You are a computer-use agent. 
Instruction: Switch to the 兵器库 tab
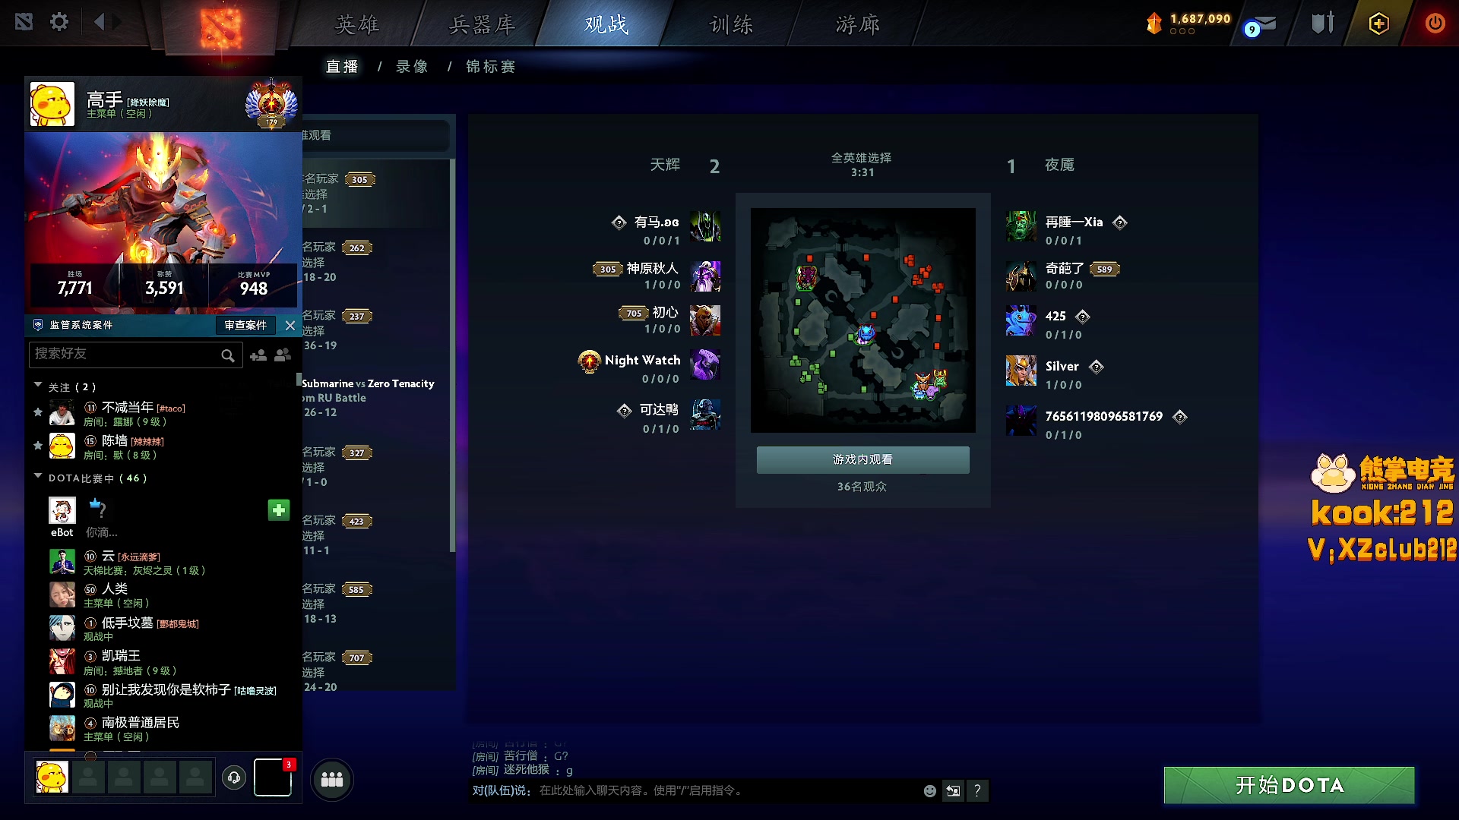(482, 25)
